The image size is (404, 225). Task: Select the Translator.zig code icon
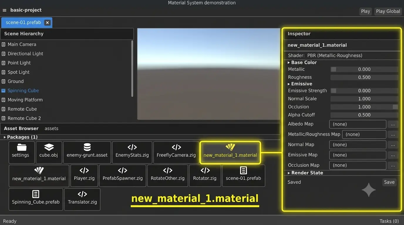pyautogui.click(x=82, y=194)
